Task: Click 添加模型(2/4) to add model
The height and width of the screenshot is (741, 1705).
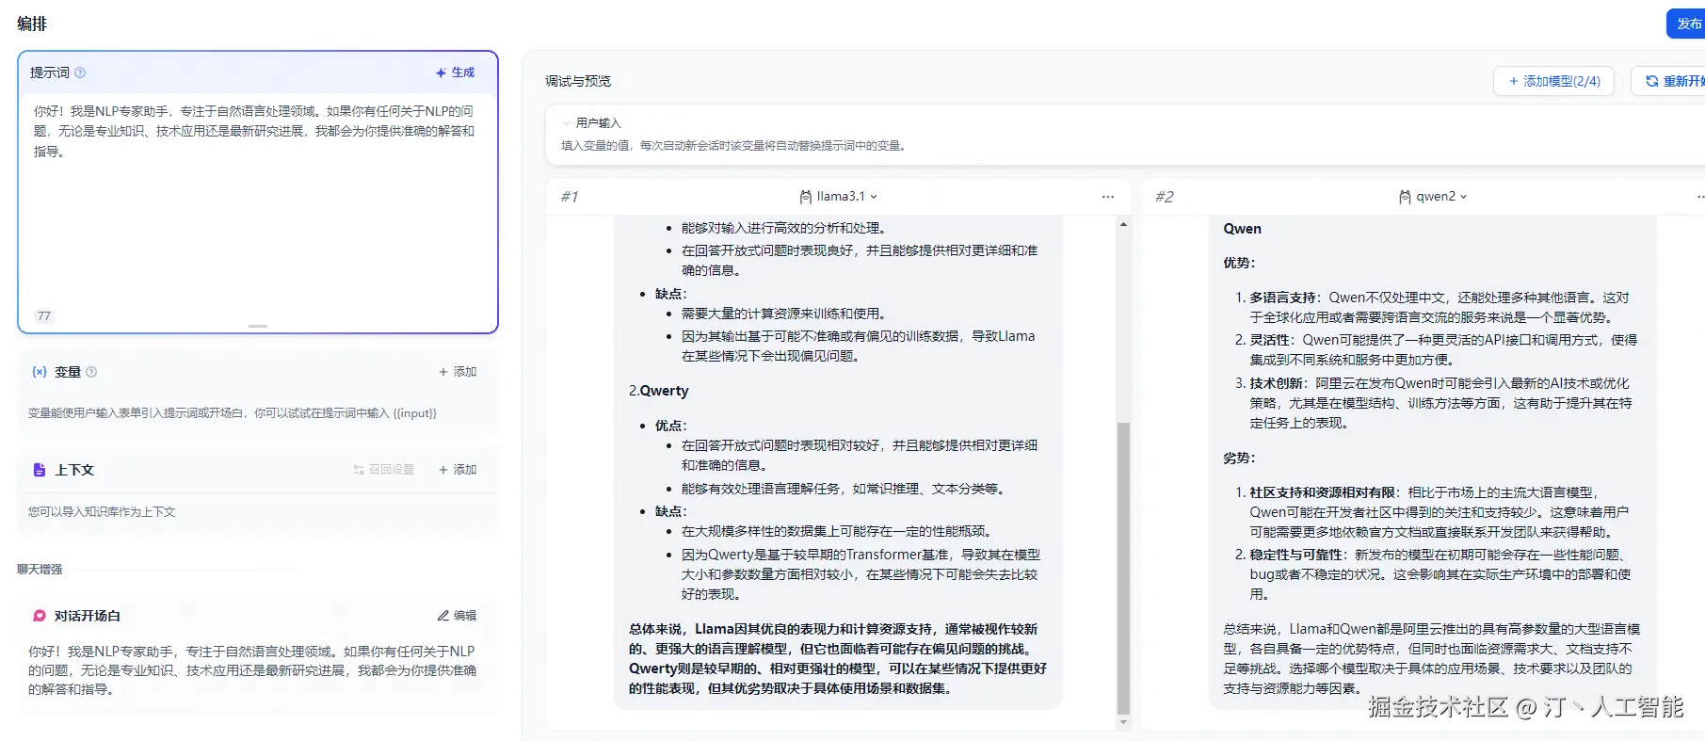Action: click(1553, 81)
